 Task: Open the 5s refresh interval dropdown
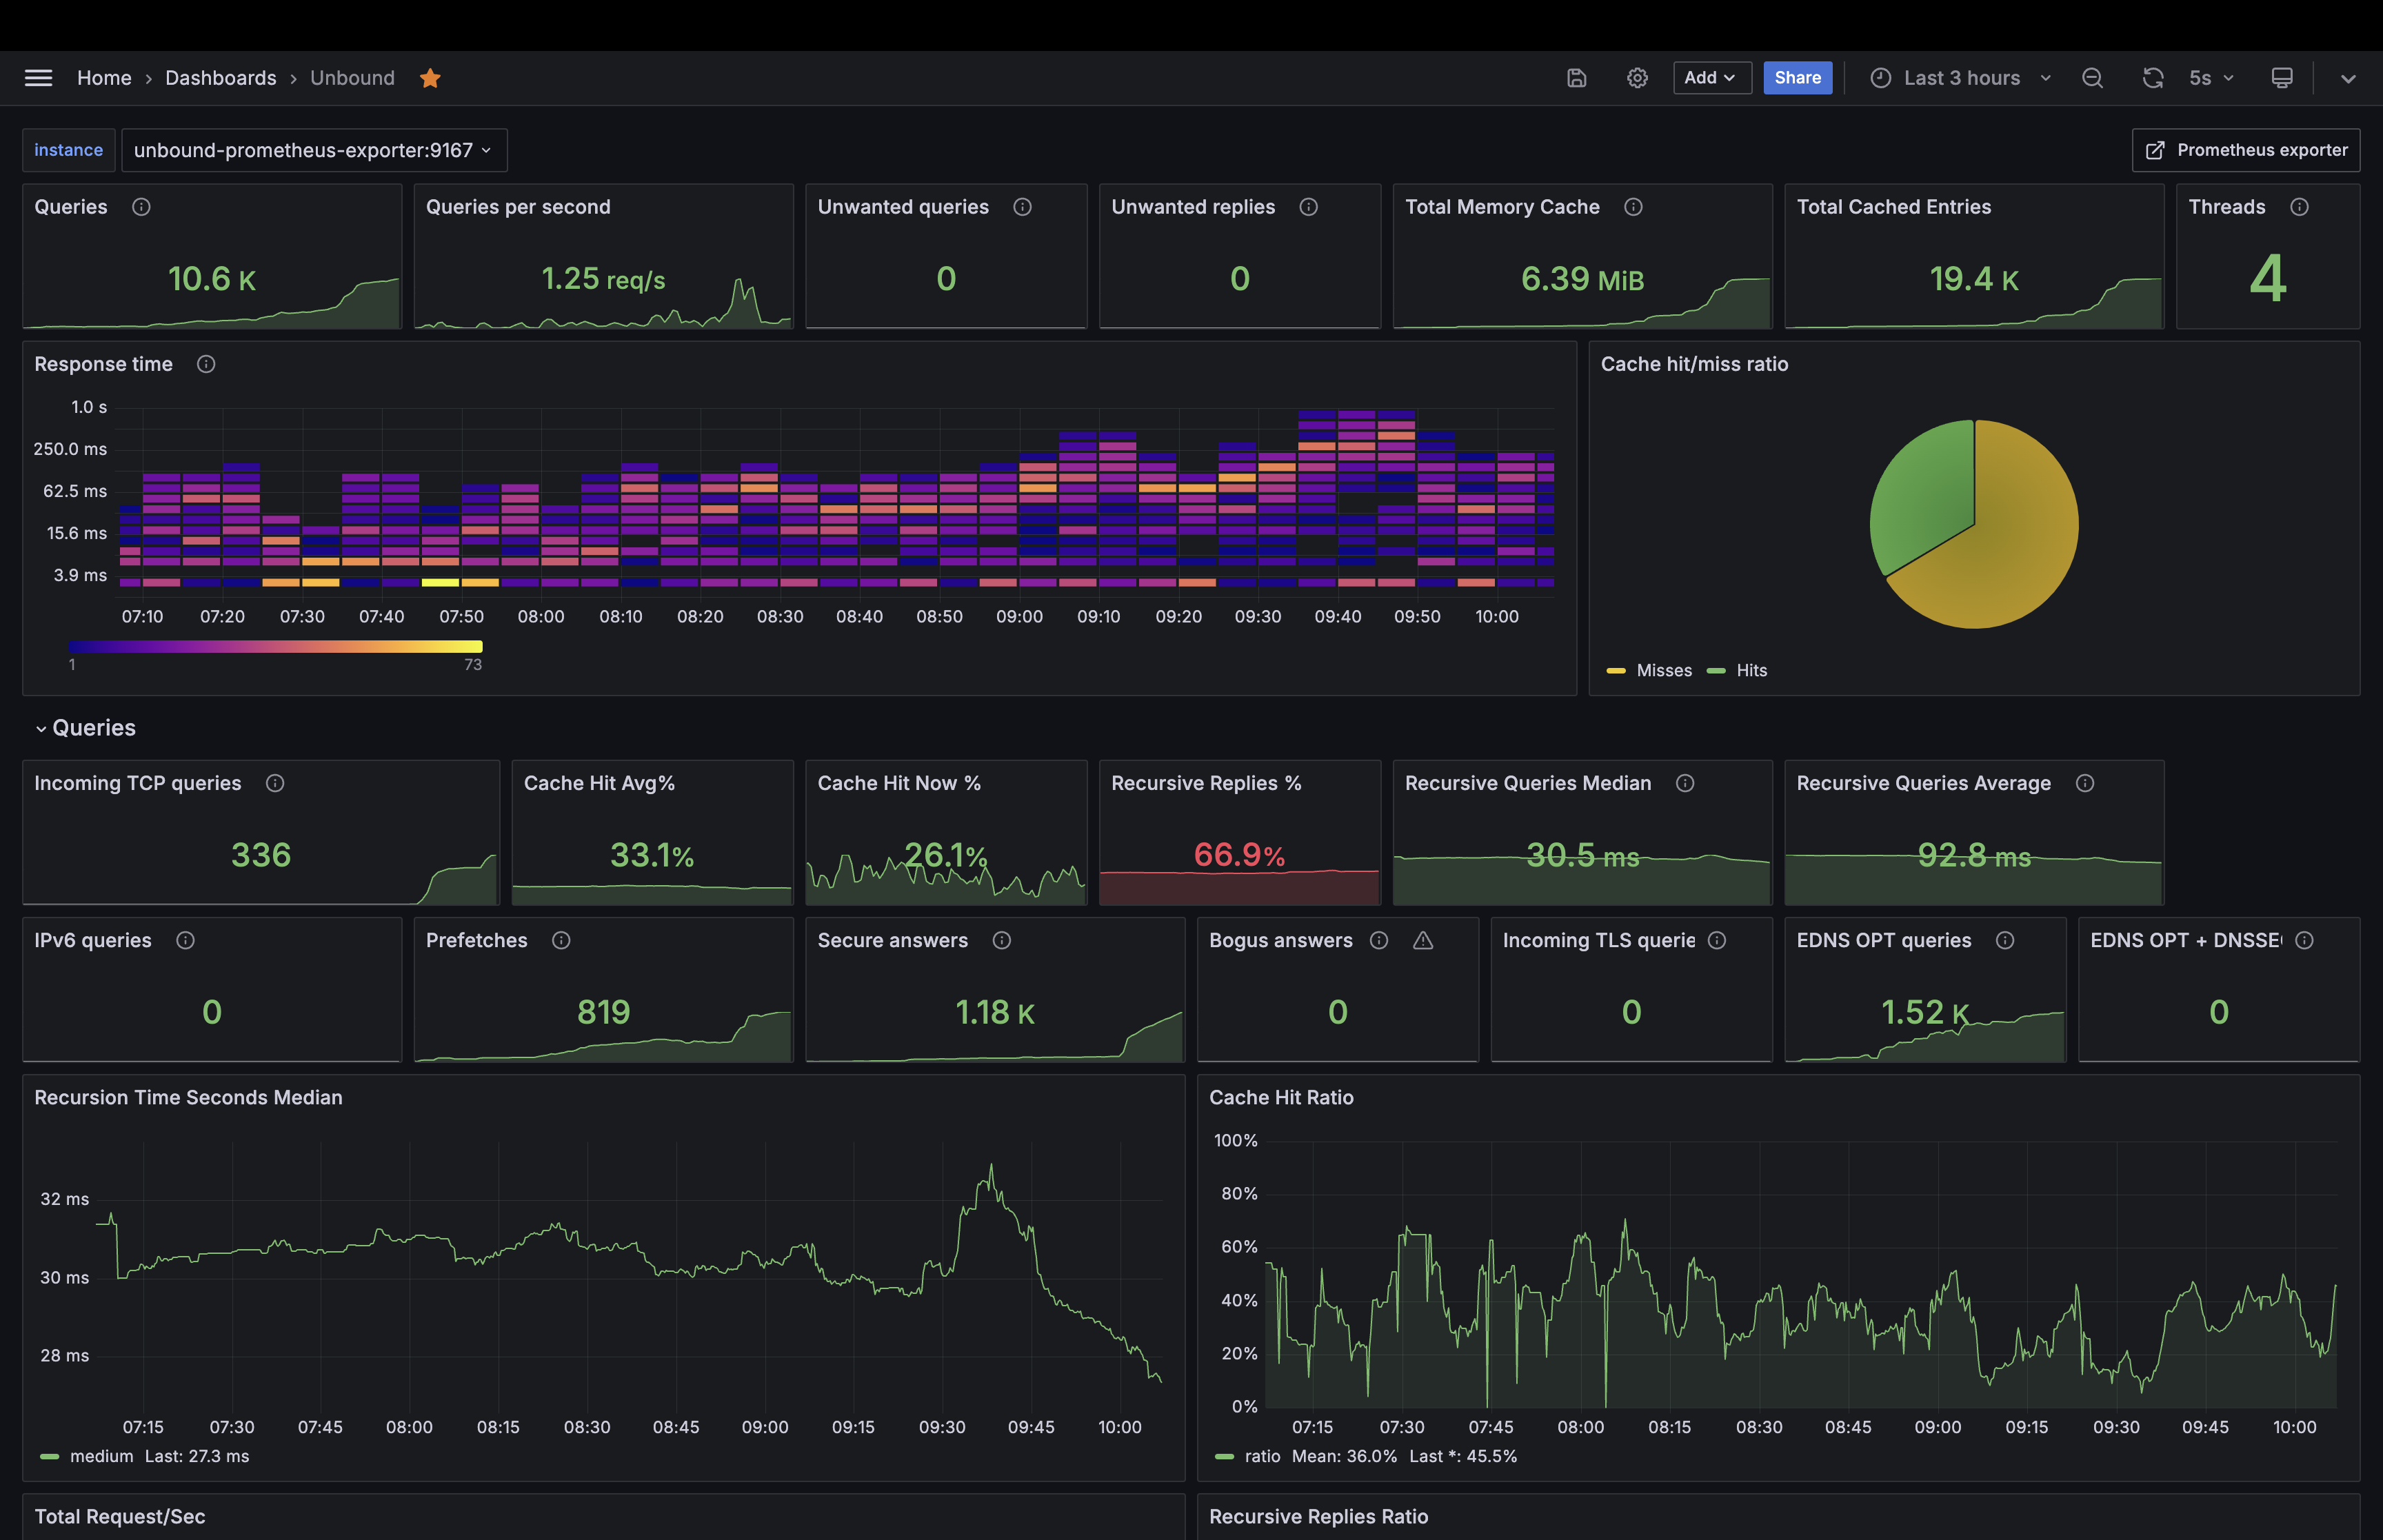pos(2211,78)
